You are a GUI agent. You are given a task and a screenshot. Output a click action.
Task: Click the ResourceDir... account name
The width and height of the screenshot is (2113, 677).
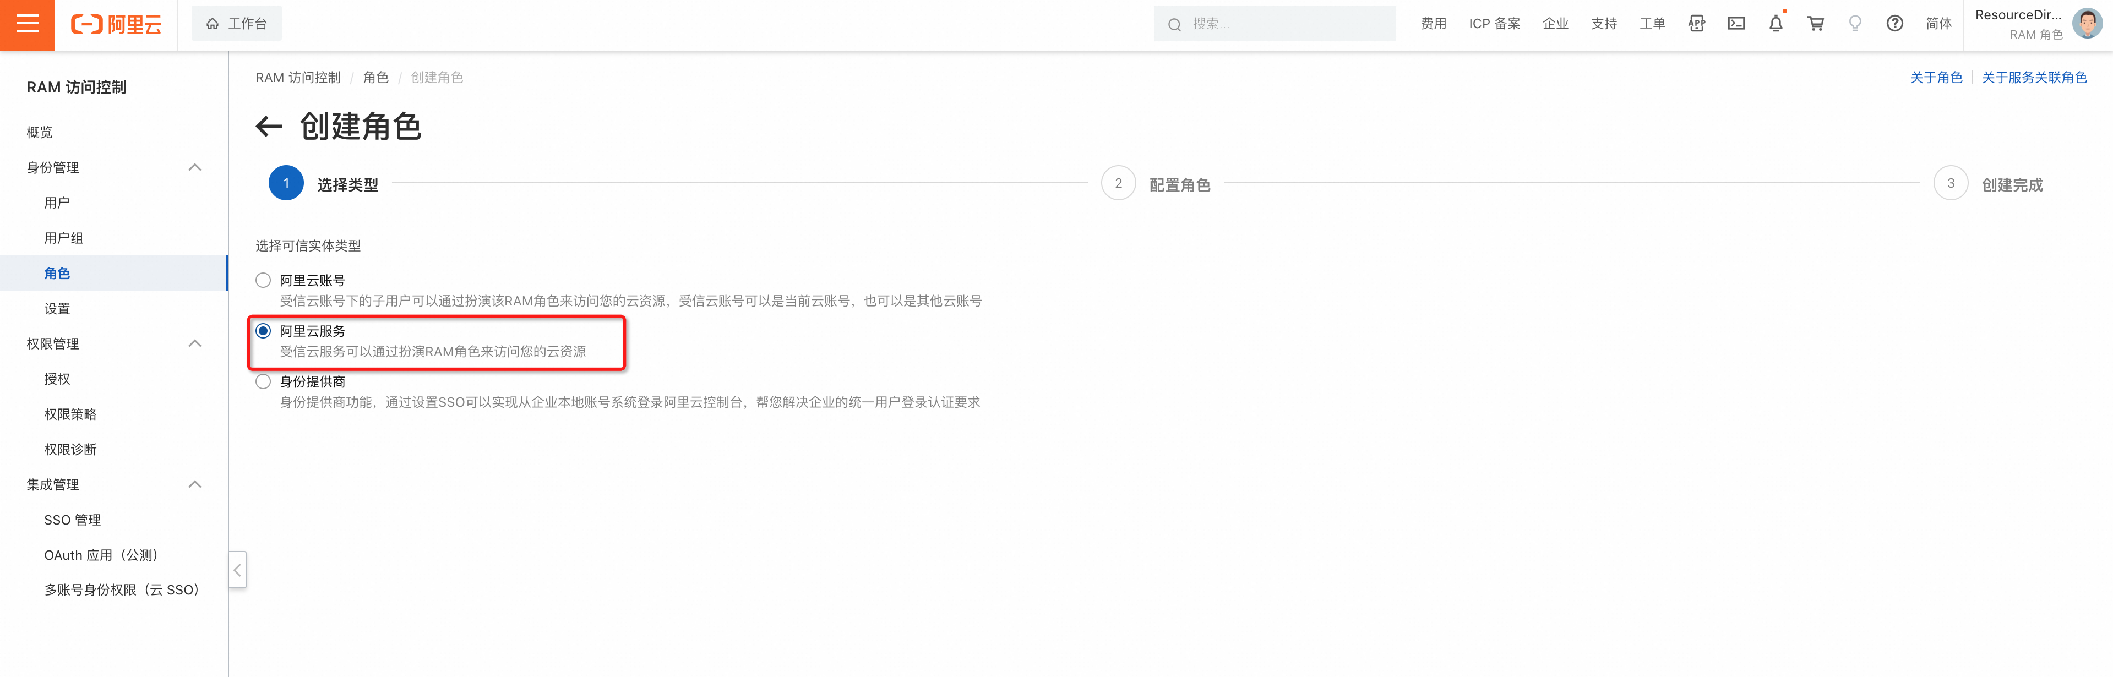[x=2018, y=15]
